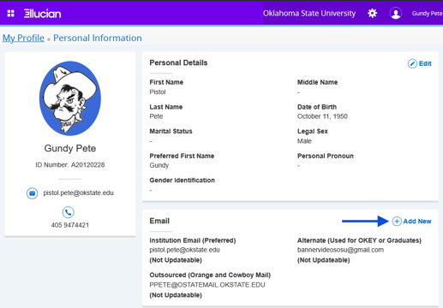Viewport: 443px width, 308px height.
Task: Click the Last Name value Pete
Action: [156, 116]
